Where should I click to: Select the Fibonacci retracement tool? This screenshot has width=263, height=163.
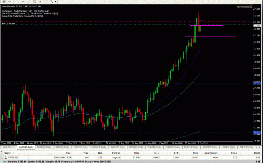point(35,2)
